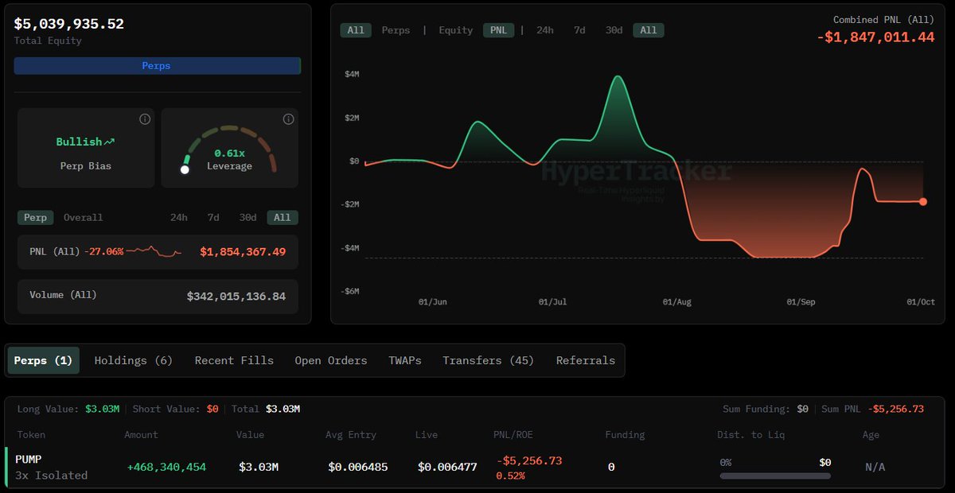Open the Referrals tab
The height and width of the screenshot is (493, 955).
click(586, 360)
